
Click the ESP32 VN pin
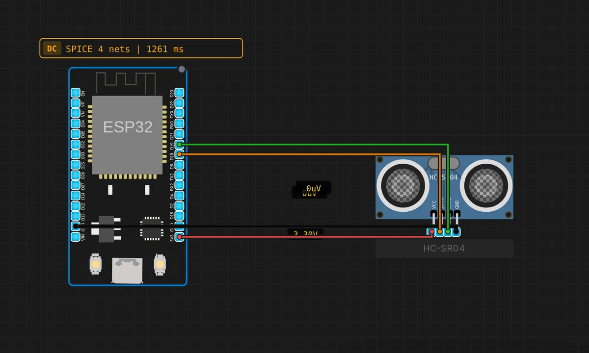coord(75,114)
